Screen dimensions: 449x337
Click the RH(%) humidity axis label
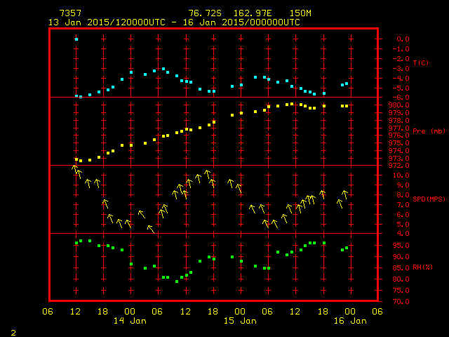tap(422, 267)
